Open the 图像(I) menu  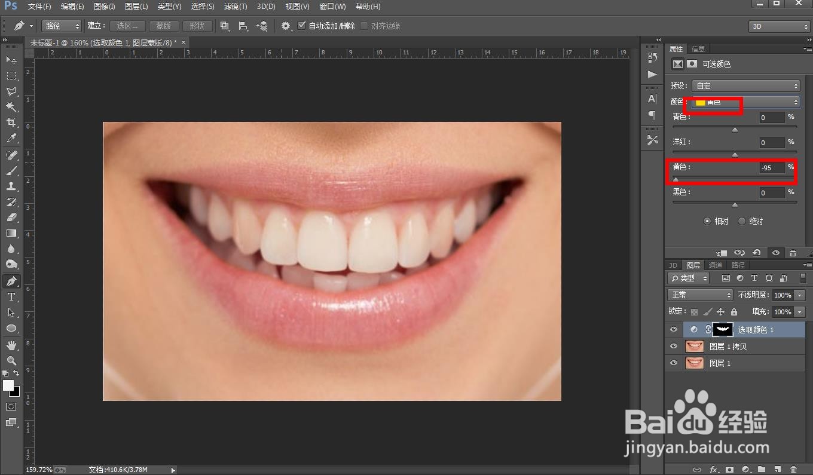coord(105,7)
